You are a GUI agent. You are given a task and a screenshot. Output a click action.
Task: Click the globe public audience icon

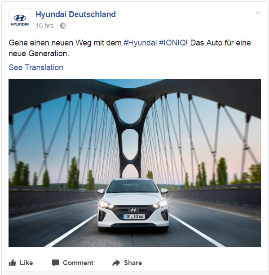pos(63,26)
